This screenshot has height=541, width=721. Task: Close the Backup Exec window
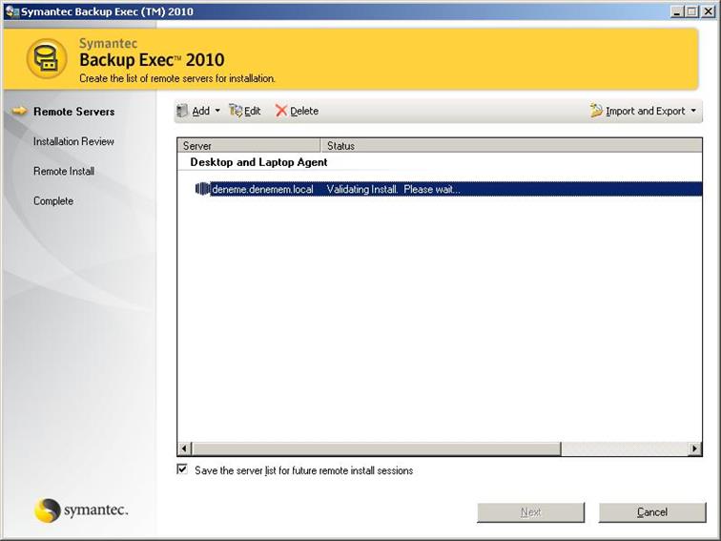click(x=709, y=11)
